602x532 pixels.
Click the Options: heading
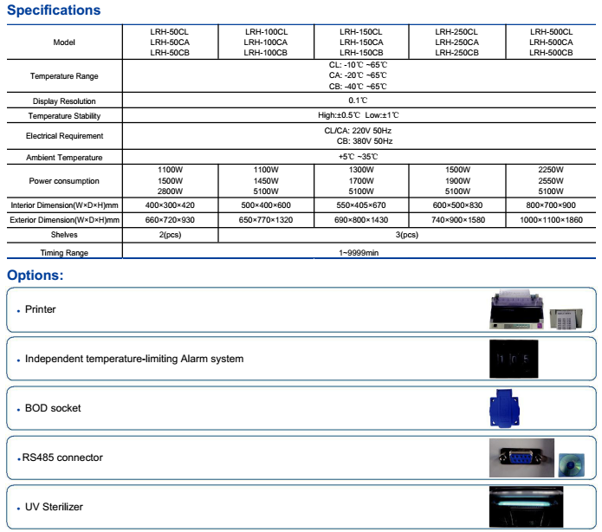click(x=36, y=276)
